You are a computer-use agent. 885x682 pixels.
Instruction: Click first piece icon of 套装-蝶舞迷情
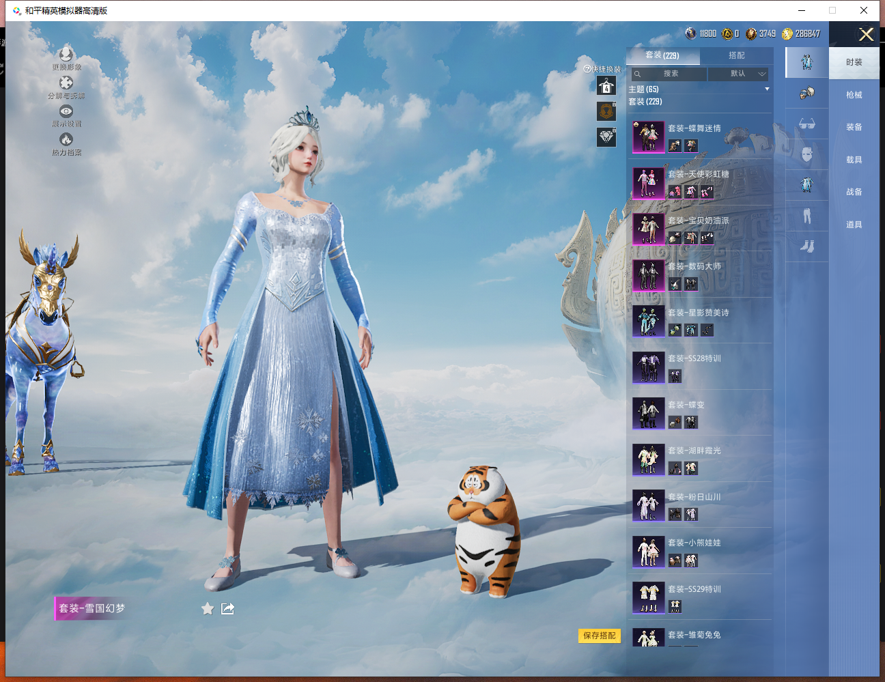click(x=675, y=145)
